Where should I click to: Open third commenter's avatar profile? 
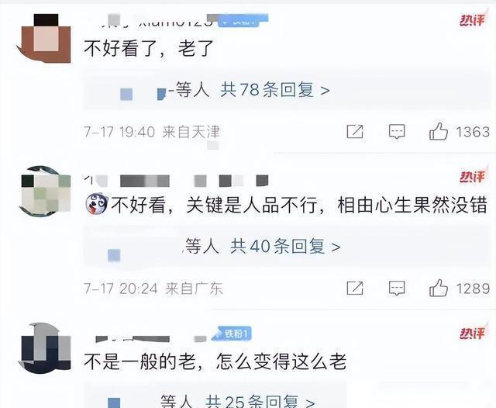pos(45,348)
